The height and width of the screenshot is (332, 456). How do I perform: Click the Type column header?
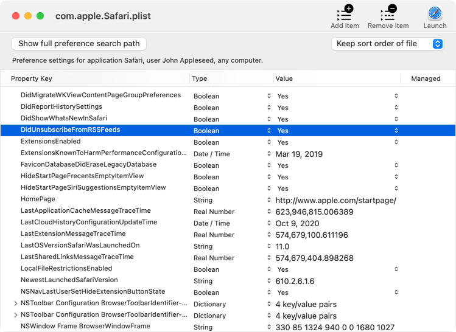200,78
